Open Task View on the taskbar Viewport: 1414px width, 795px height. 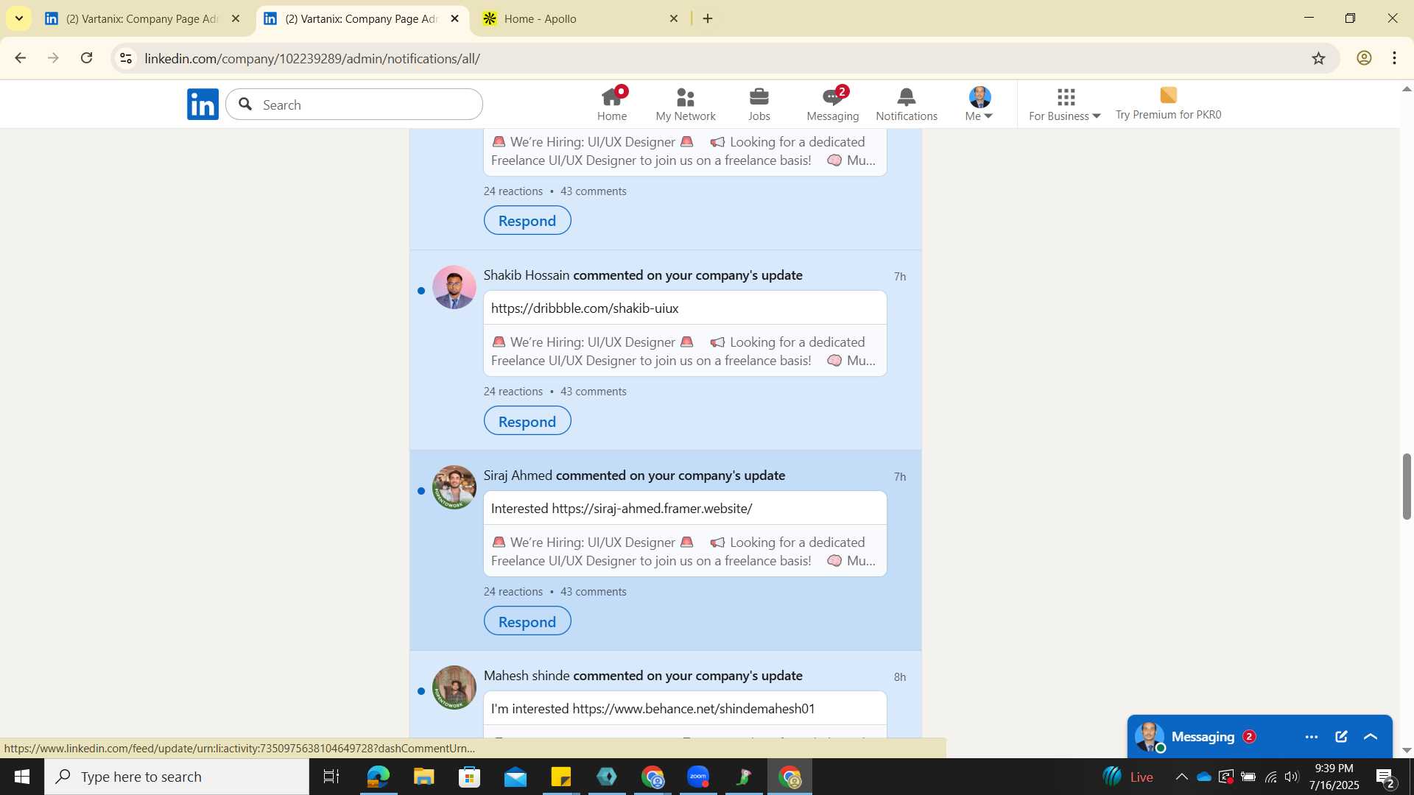(x=331, y=777)
